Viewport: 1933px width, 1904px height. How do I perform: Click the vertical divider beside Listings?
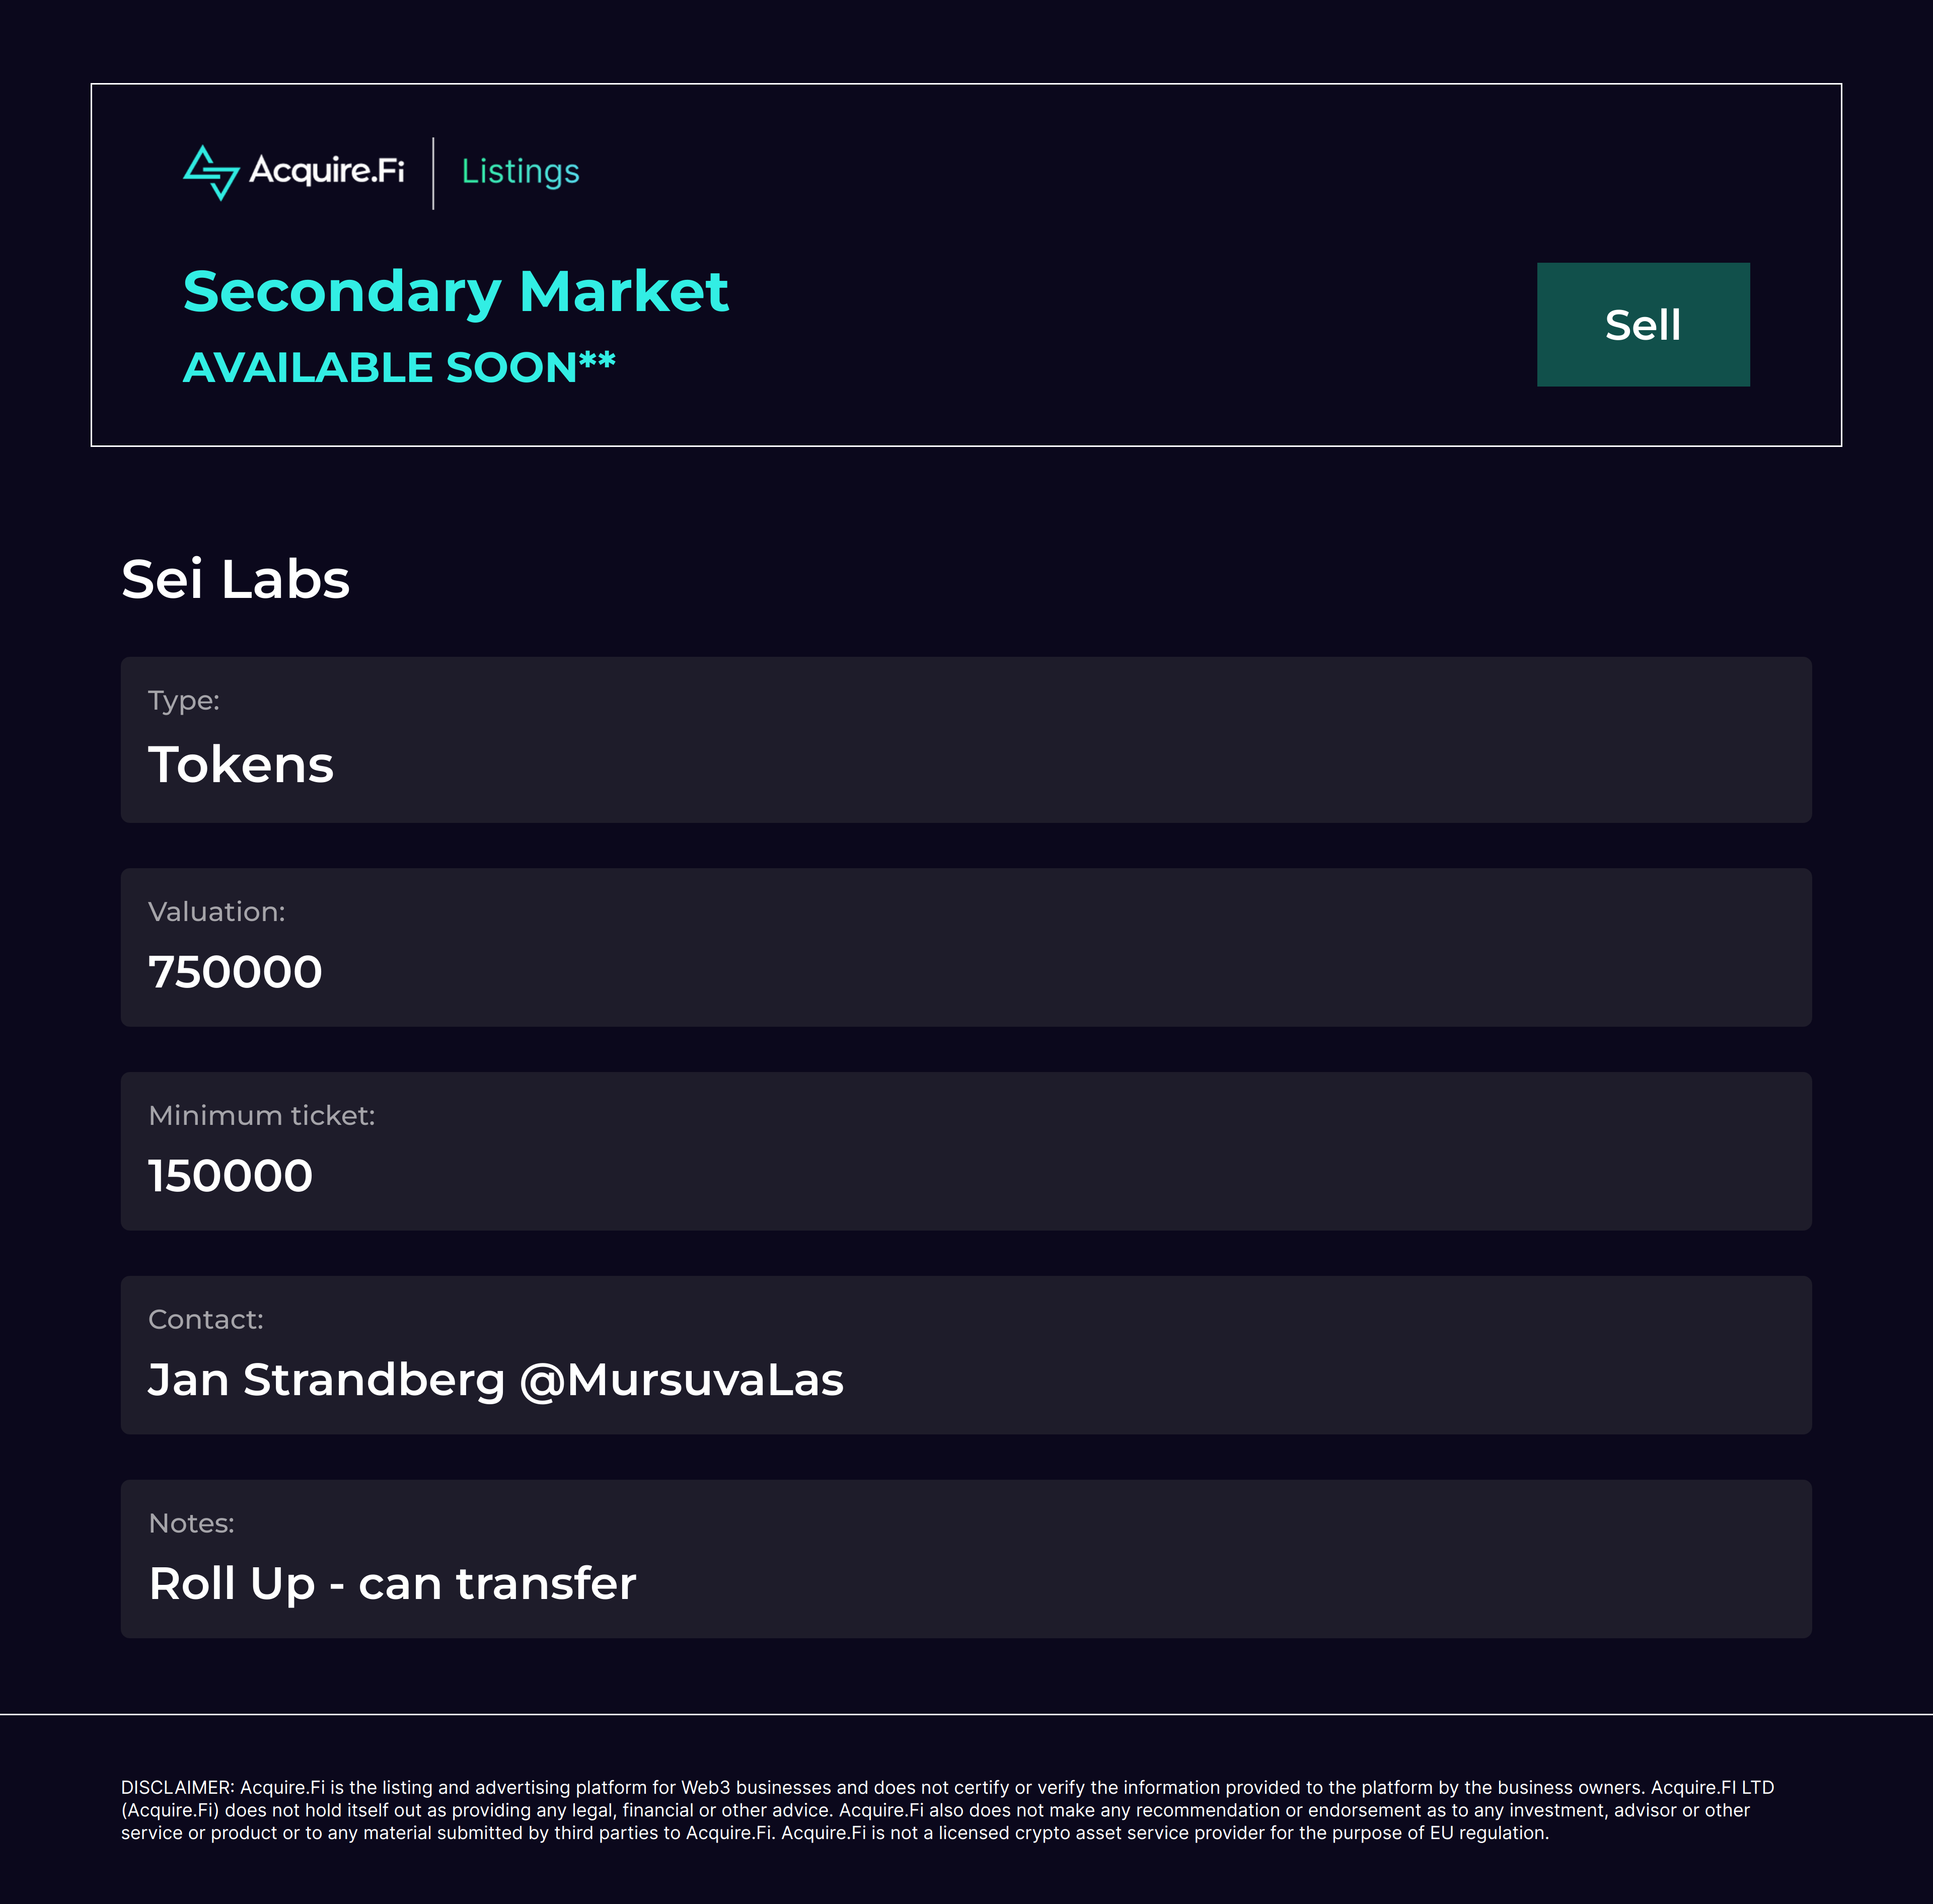point(433,173)
